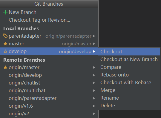
Task: Choose Checkout with Rebase
Action: [129, 82]
